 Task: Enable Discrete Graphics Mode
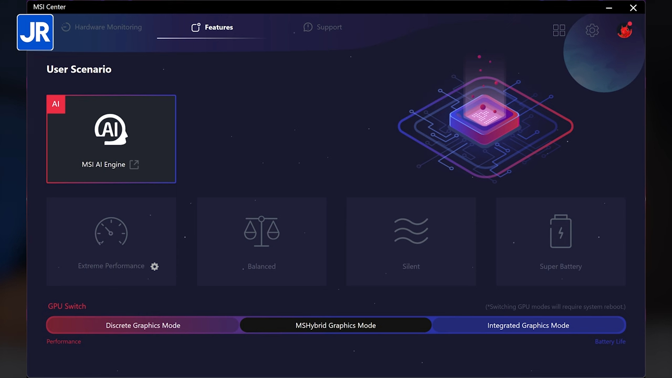pyautogui.click(x=143, y=325)
